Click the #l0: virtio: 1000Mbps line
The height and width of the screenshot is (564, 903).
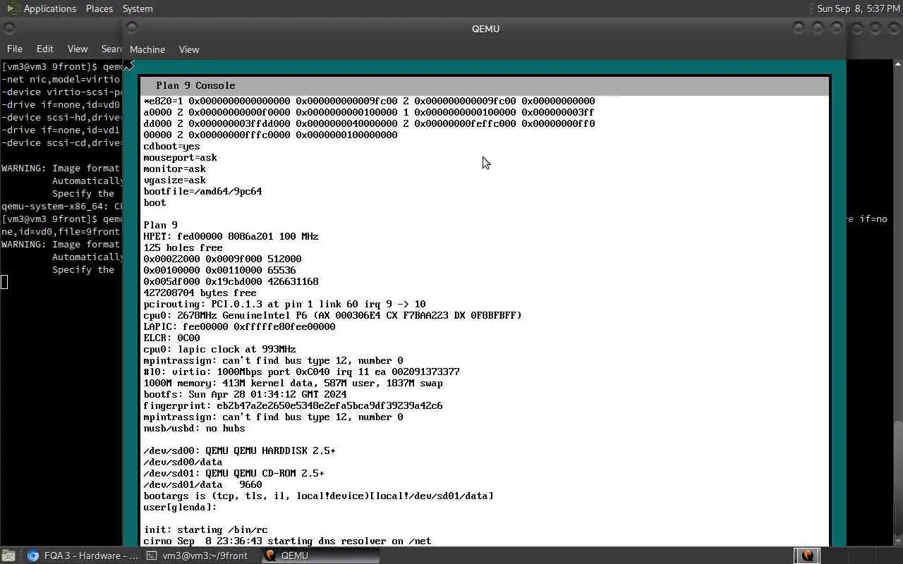(301, 372)
